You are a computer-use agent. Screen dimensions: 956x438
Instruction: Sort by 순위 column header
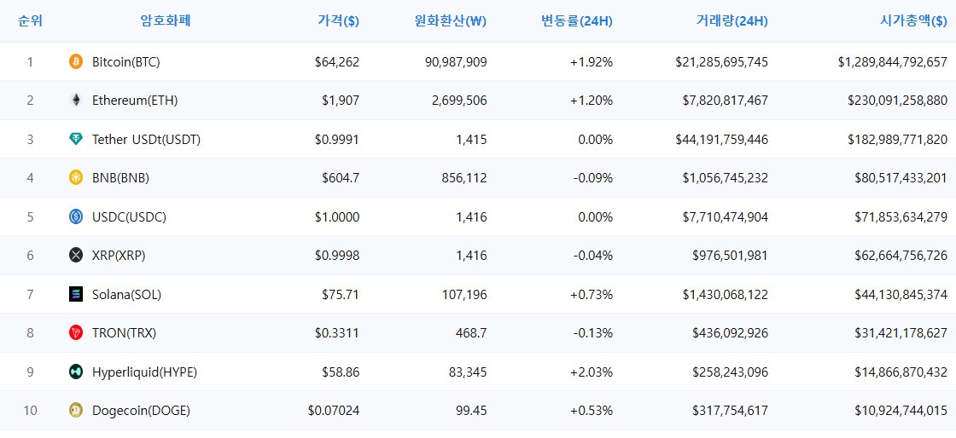tap(30, 20)
